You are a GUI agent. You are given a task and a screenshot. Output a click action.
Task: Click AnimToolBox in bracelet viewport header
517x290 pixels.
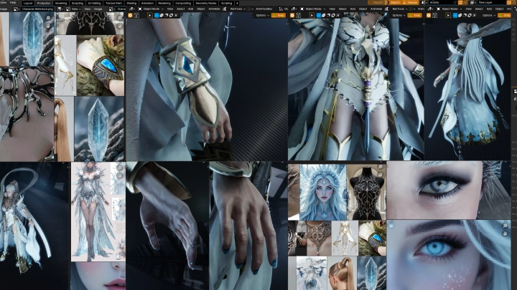tap(264, 9)
